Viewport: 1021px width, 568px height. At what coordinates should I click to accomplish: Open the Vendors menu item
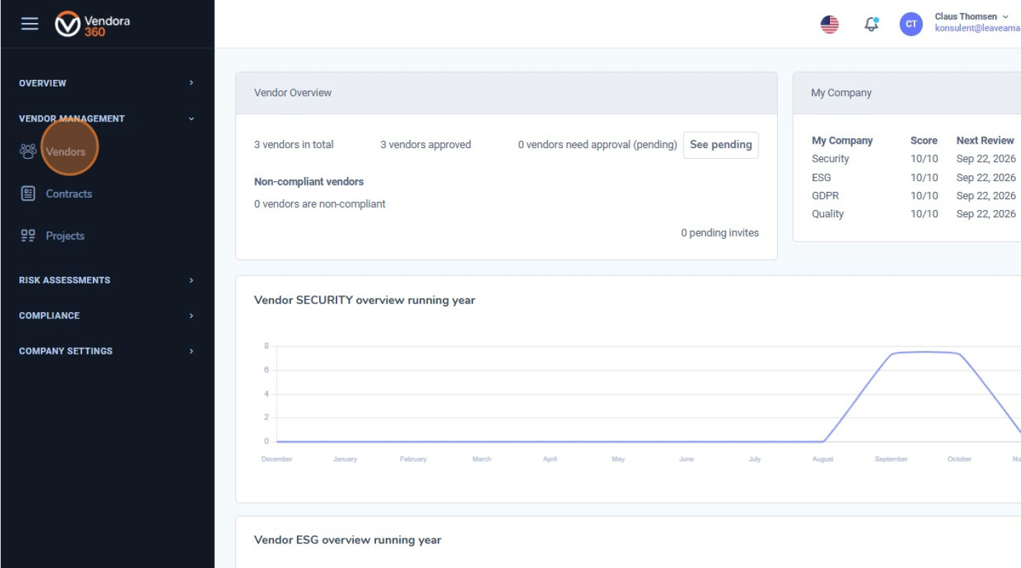(x=65, y=152)
